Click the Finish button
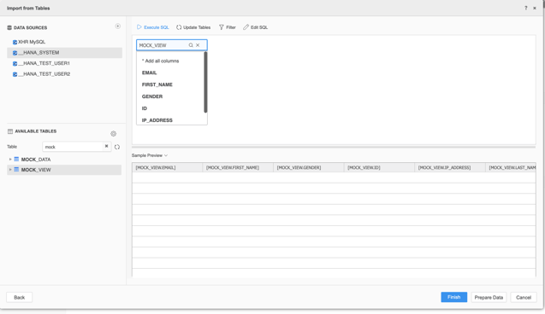The width and height of the screenshot is (545, 314). point(454,298)
